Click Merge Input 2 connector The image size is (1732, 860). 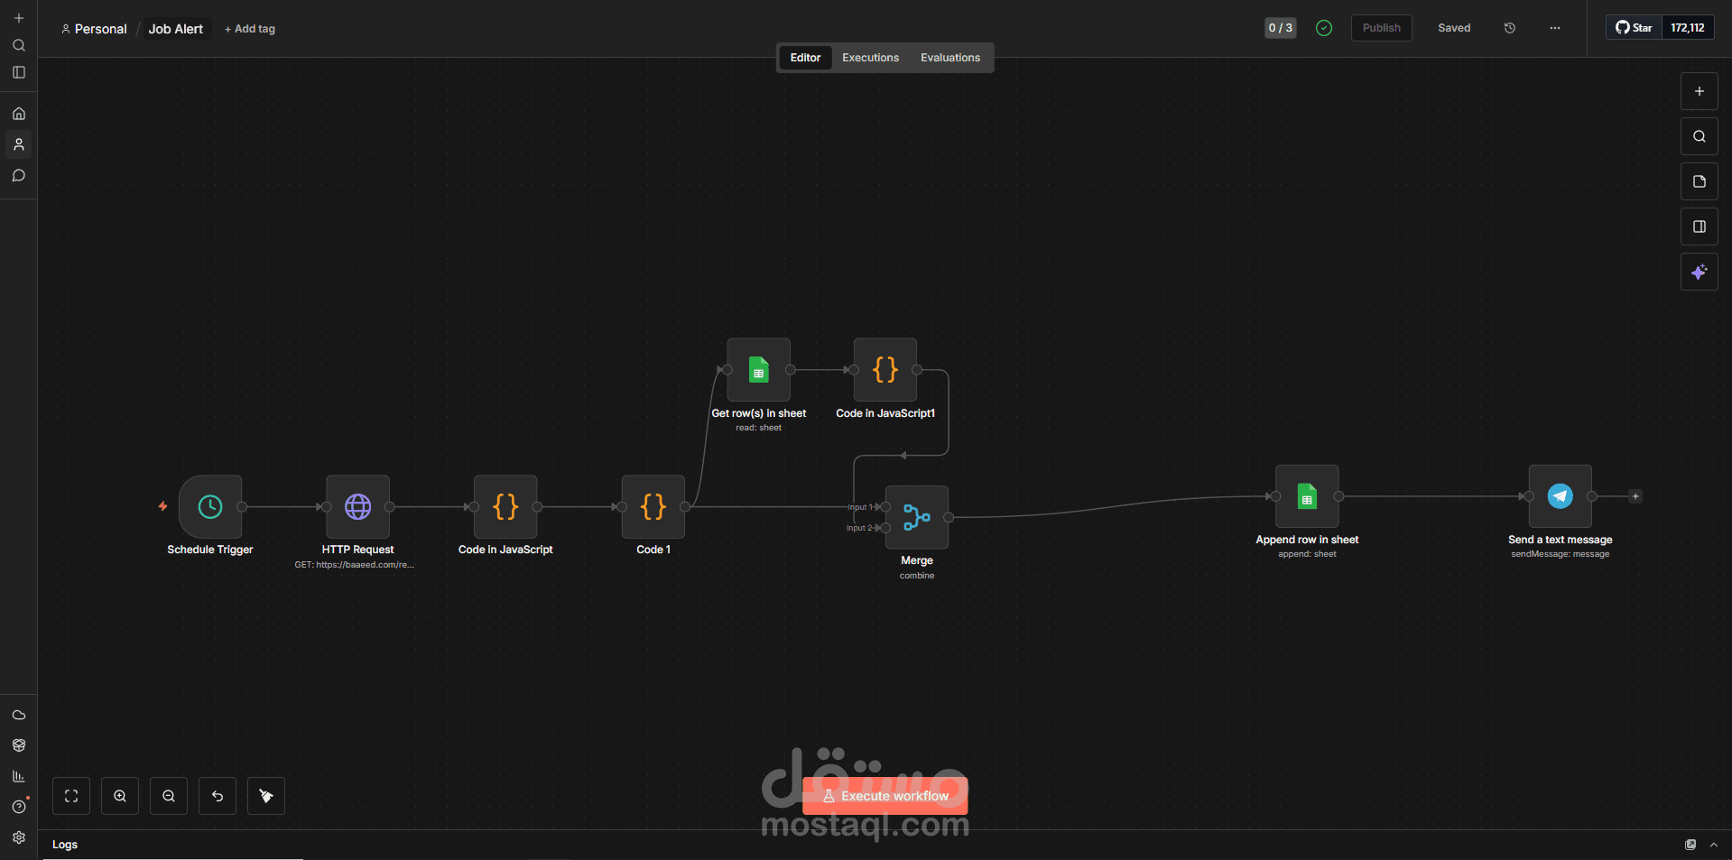pyautogui.click(x=885, y=528)
